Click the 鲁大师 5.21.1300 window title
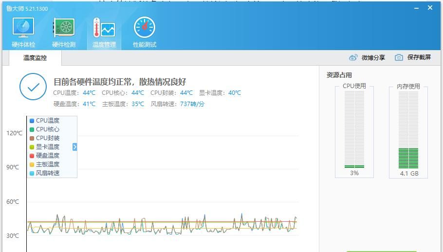 pyautogui.click(x=27, y=8)
